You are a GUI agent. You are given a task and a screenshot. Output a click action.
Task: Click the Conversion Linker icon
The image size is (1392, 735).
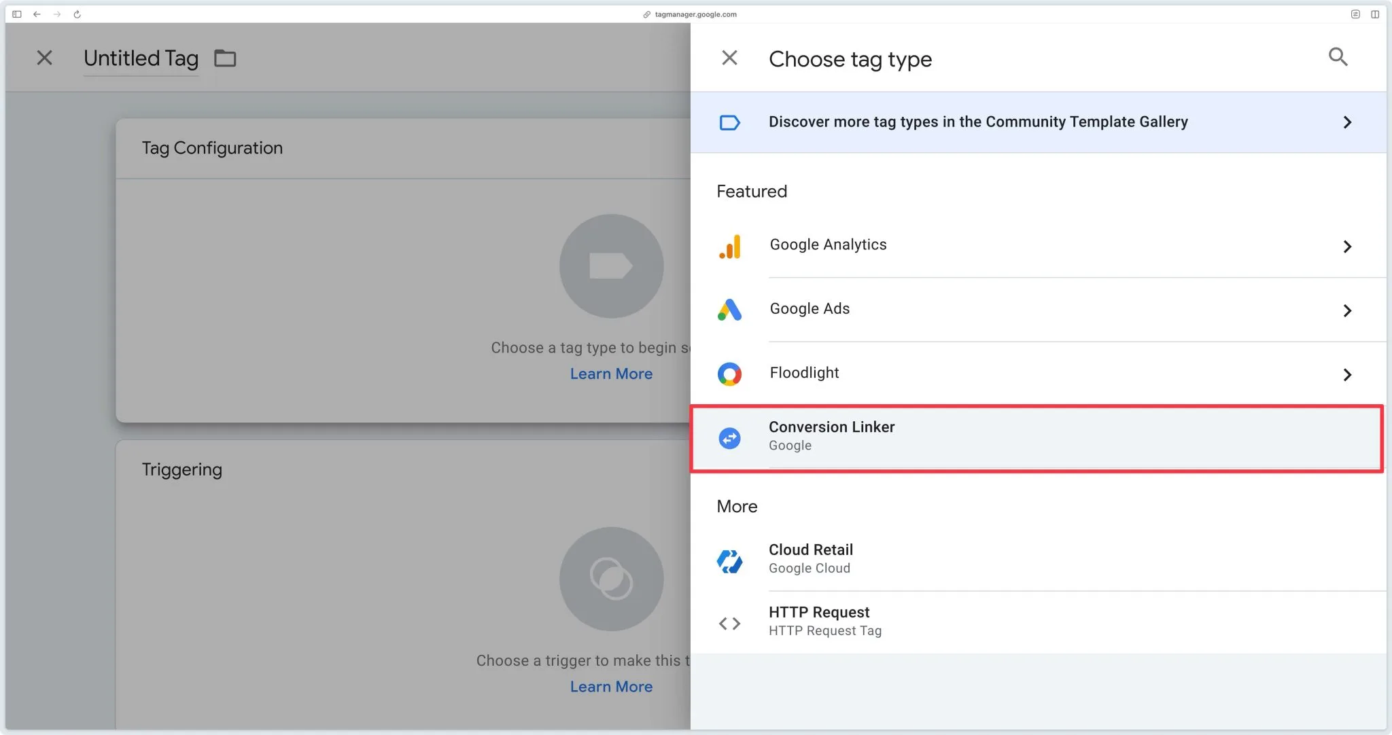pyautogui.click(x=729, y=438)
